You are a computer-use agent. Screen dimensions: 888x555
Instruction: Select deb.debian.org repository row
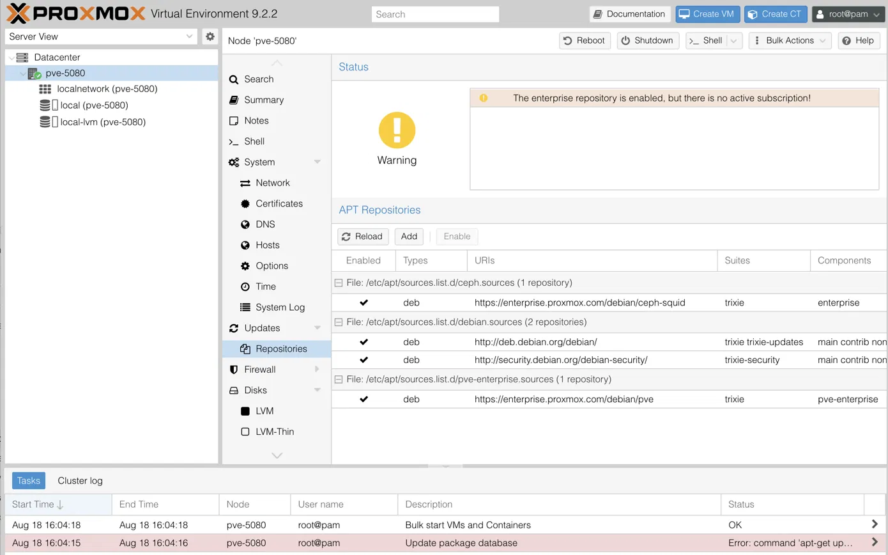609,342
